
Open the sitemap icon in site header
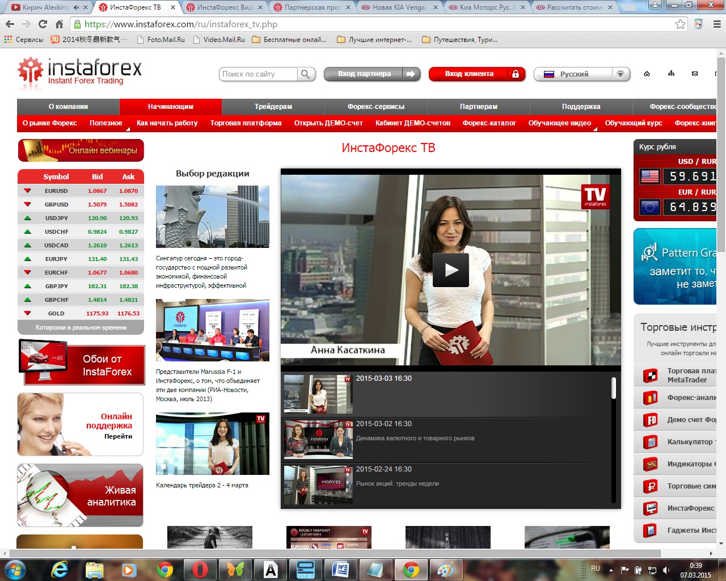pos(671,74)
